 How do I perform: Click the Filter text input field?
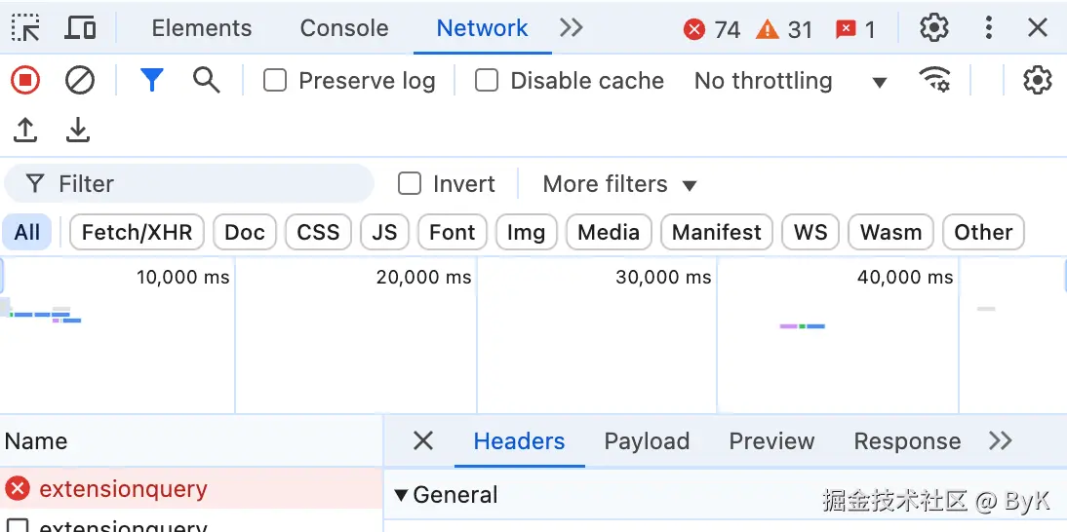[x=205, y=184]
